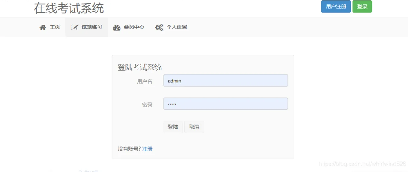Open the 个人设置 menu item
Viewport: 408px width, 172px height.
point(171,27)
